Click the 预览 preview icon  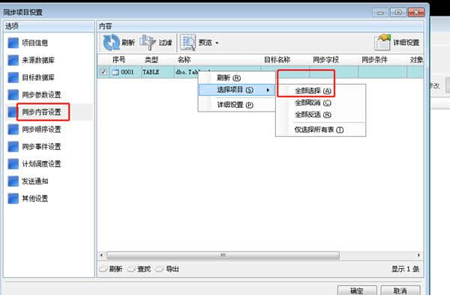point(187,43)
